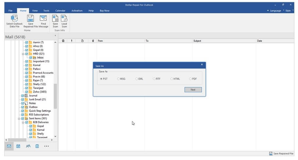The width and height of the screenshot is (298, 160).
Task: Click horizontal scroll right arrow
Action: (52, 140)
